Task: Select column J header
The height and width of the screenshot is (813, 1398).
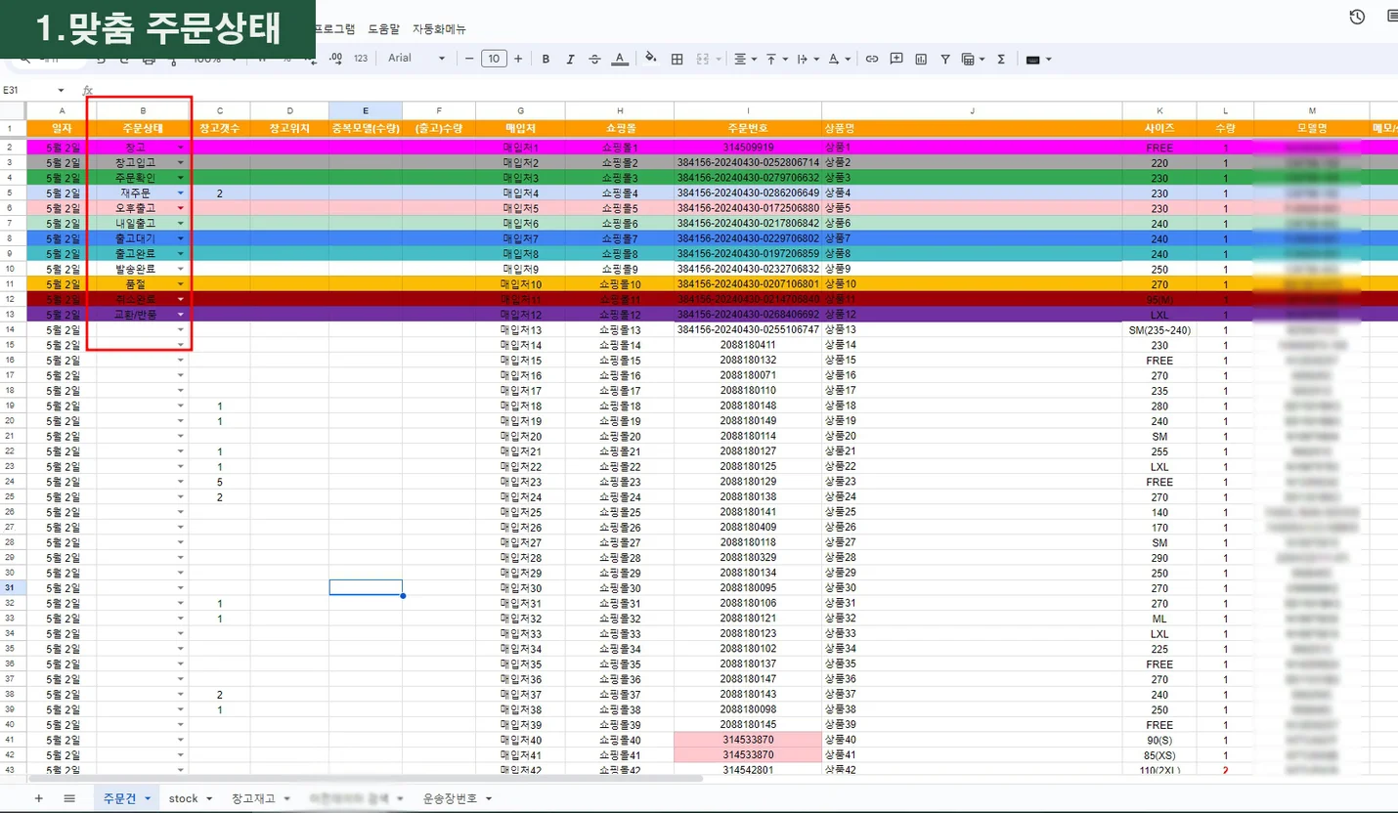Action: pos(972,110)
